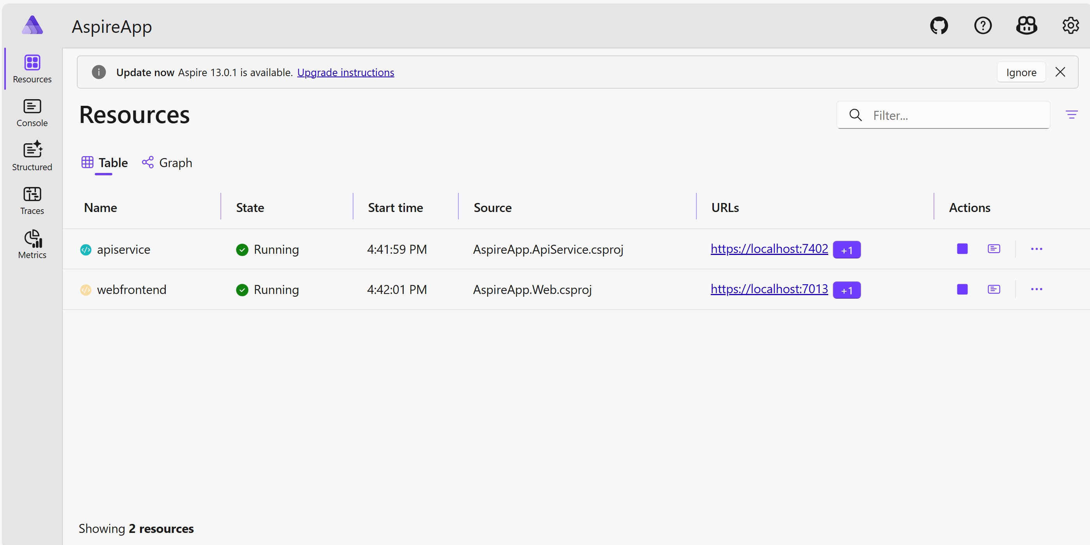
Task: Click the Actions column header
Action: 969,207
